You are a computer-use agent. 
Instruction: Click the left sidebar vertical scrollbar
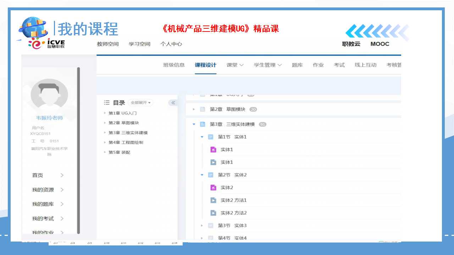point(78,149)
